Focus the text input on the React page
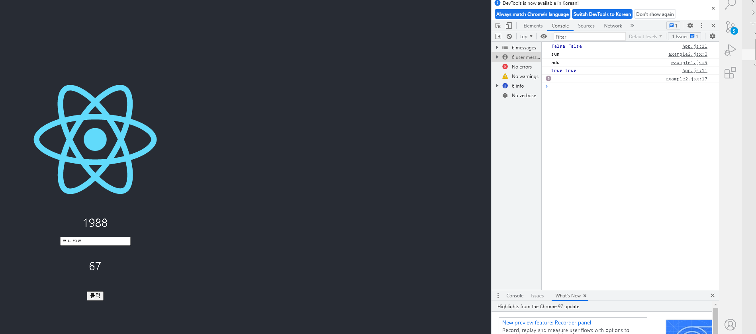756x334 pixels. (95, 241)
